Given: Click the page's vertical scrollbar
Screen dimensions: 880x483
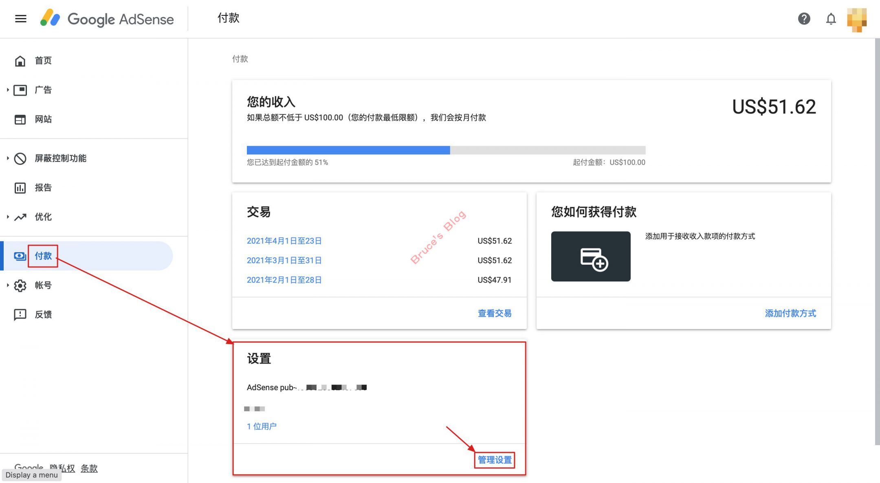Looking at the screenshot, I should coord(877,241).
